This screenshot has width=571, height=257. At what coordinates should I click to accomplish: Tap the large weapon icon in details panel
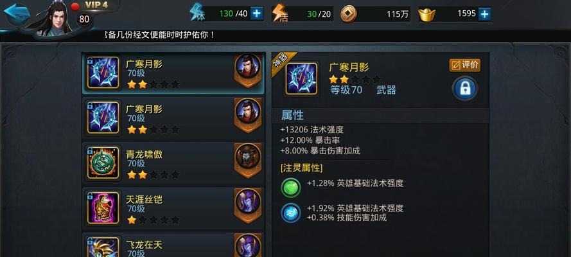301,78
